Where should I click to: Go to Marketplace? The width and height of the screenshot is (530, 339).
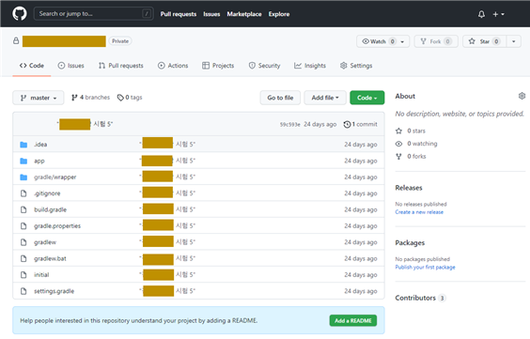[x=244, y=14]
